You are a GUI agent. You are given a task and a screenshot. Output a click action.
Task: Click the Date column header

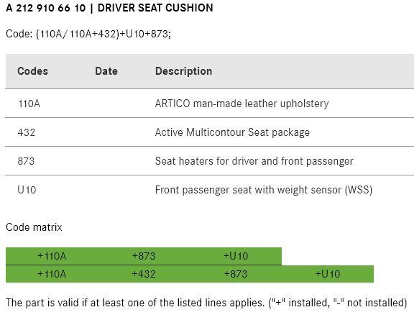tap(106, 71)
